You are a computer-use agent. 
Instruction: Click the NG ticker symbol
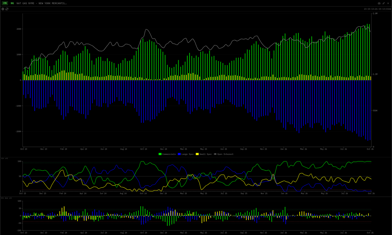(12, 3)
